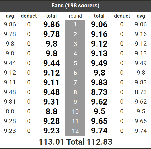Screen dimensions: 151x149
Task: Click the round column header
Action: click(75, 16)
